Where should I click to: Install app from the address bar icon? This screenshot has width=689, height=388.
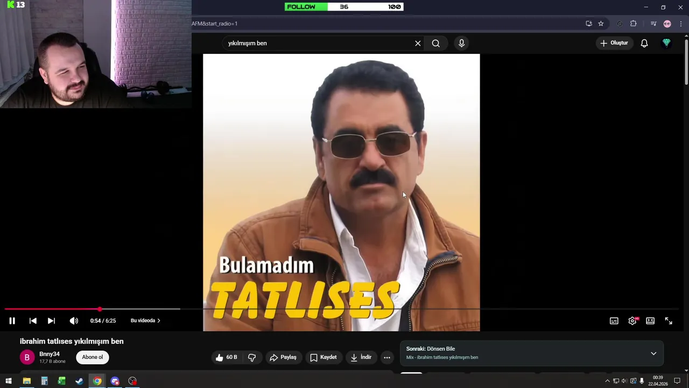589,24
